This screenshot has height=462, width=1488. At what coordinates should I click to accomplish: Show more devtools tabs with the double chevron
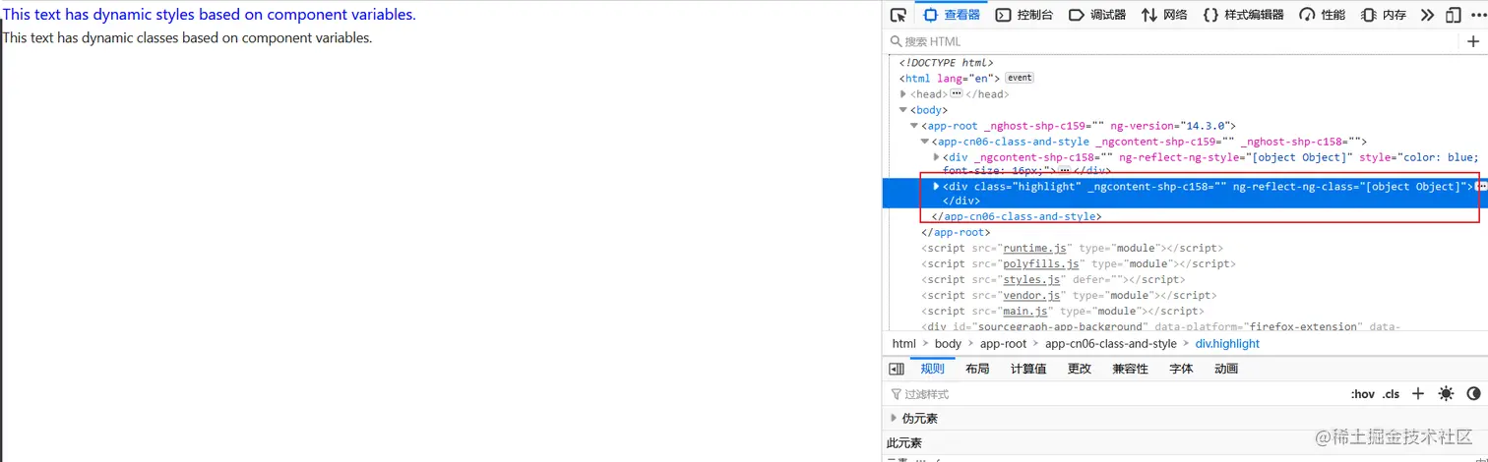[x=1427, y=15]
